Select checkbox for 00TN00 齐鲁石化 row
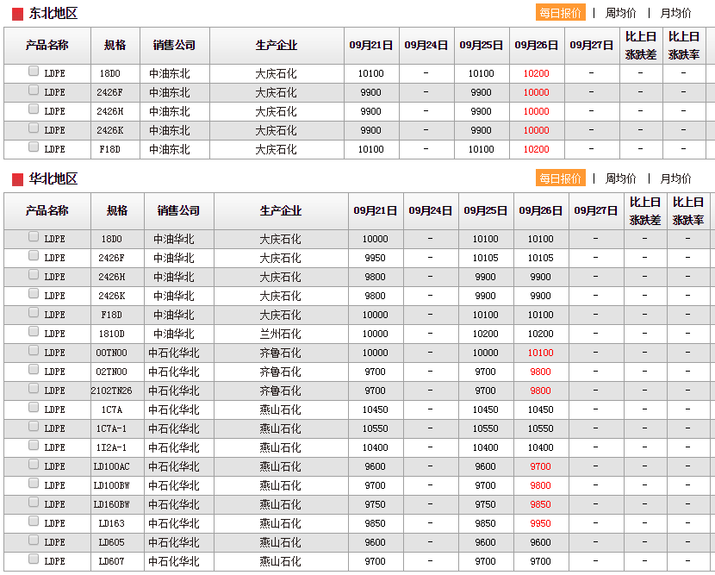This screenshot has width=715, height=575. pos(34,351)
